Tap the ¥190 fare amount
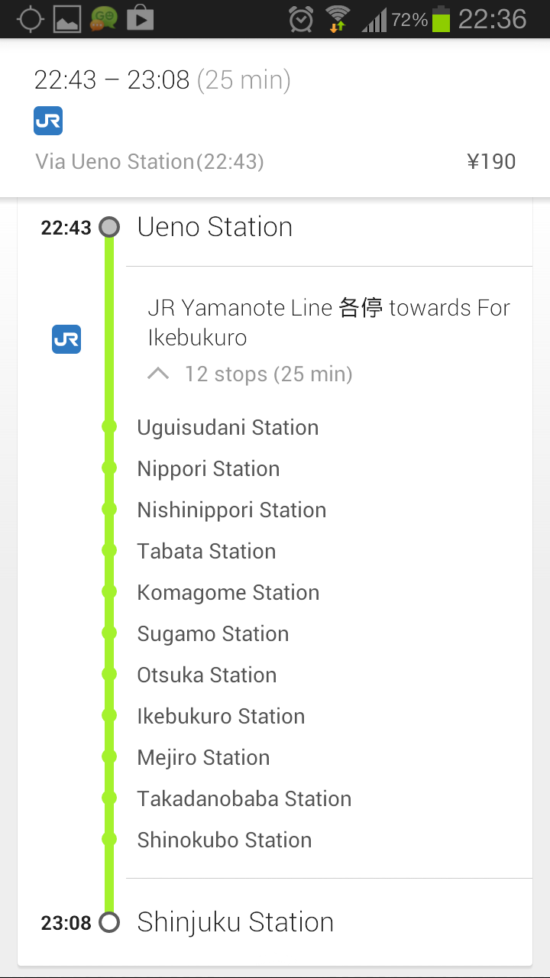 pos(491,161)
